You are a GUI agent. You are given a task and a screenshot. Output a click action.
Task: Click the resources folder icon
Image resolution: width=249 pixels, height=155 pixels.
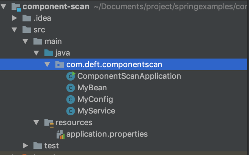tap(49, 123)
